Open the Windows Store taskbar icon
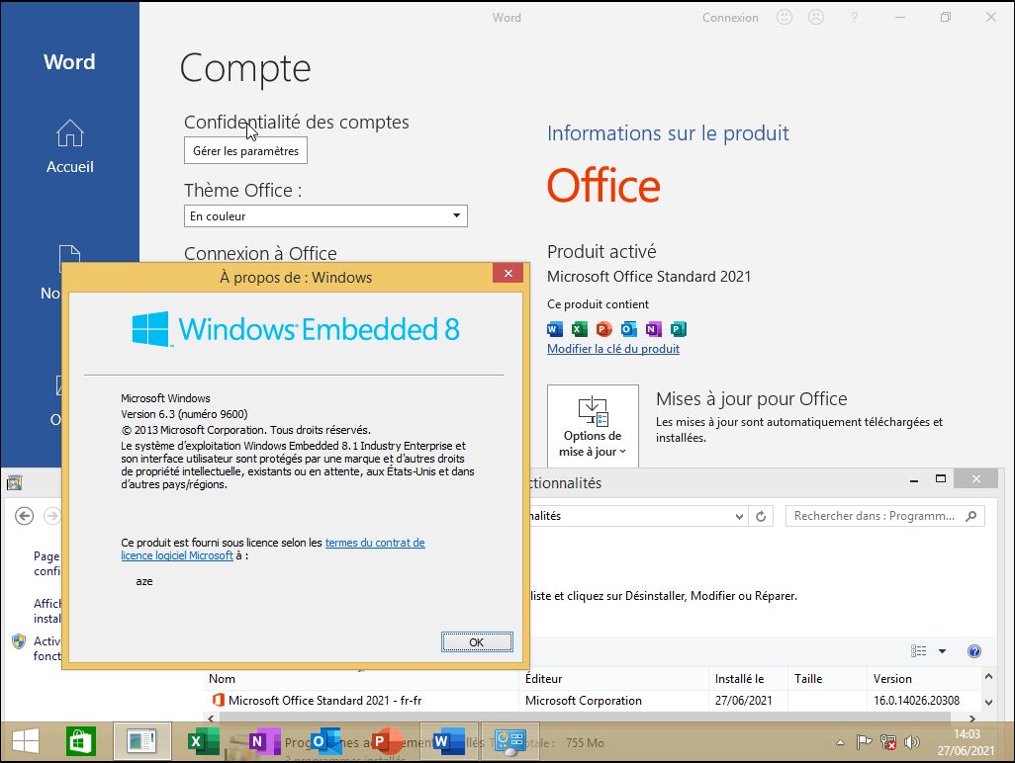Image resolution: width=1015 pixels, height=763 pixels. tap(81, 741)
